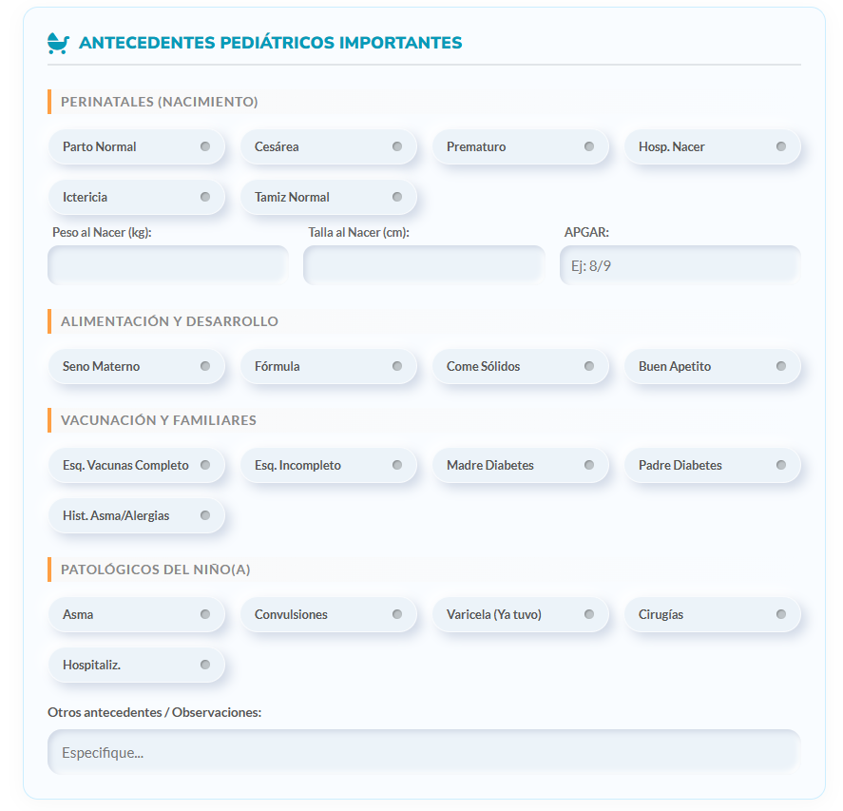Enable the Buen Apetito indicator
The height and width of the screenshot is (811, 843).
(713, 366)
